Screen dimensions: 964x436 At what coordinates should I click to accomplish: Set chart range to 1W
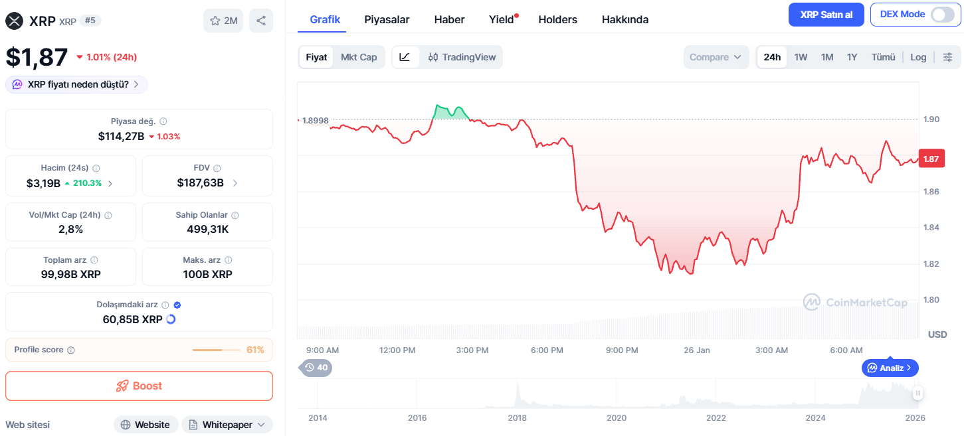coord(801,57)
